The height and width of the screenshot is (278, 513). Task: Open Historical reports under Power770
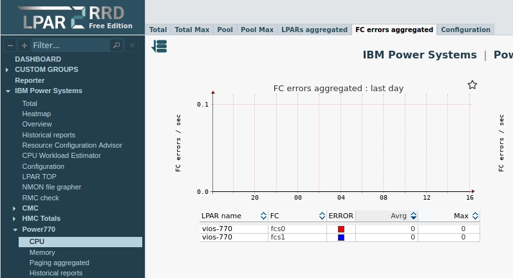click(x=56, y=273)
